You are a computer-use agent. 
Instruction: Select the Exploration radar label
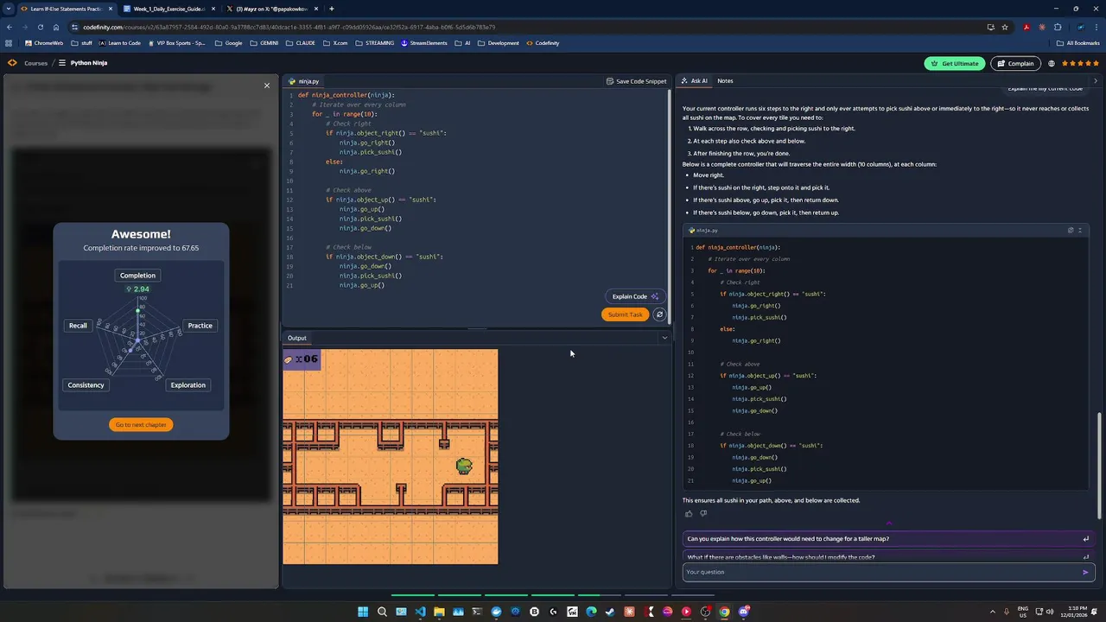coord(188,385)
